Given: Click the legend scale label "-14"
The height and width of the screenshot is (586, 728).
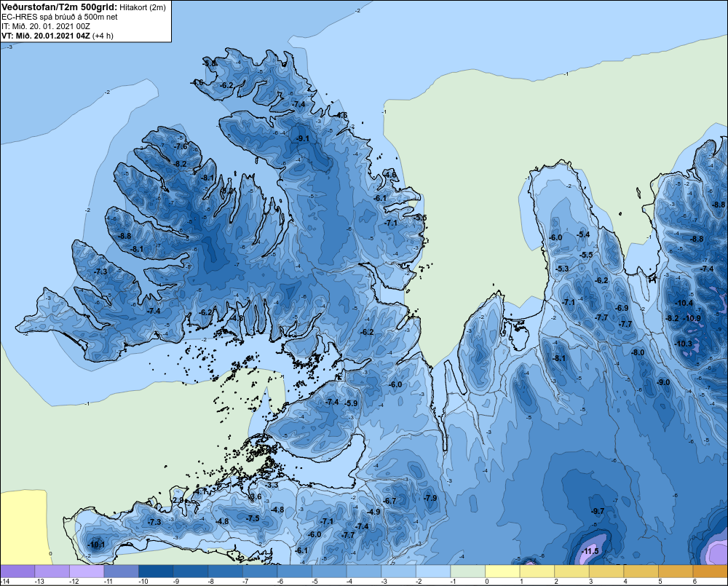Looking at the screenshot, I should 6,582.
